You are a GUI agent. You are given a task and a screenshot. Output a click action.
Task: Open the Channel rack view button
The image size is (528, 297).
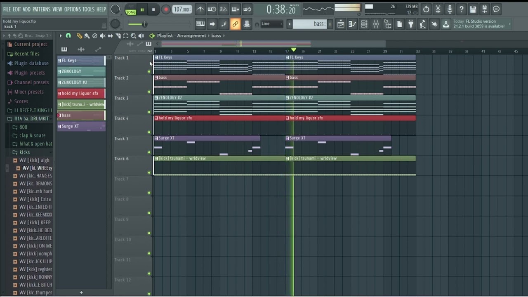click(364, 24)
